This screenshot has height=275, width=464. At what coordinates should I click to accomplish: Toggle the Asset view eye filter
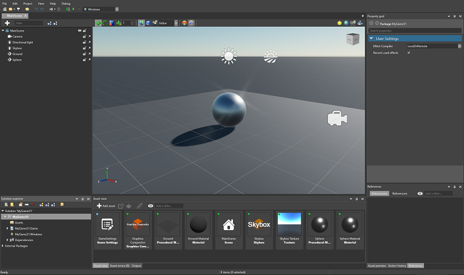coord(150,206)
